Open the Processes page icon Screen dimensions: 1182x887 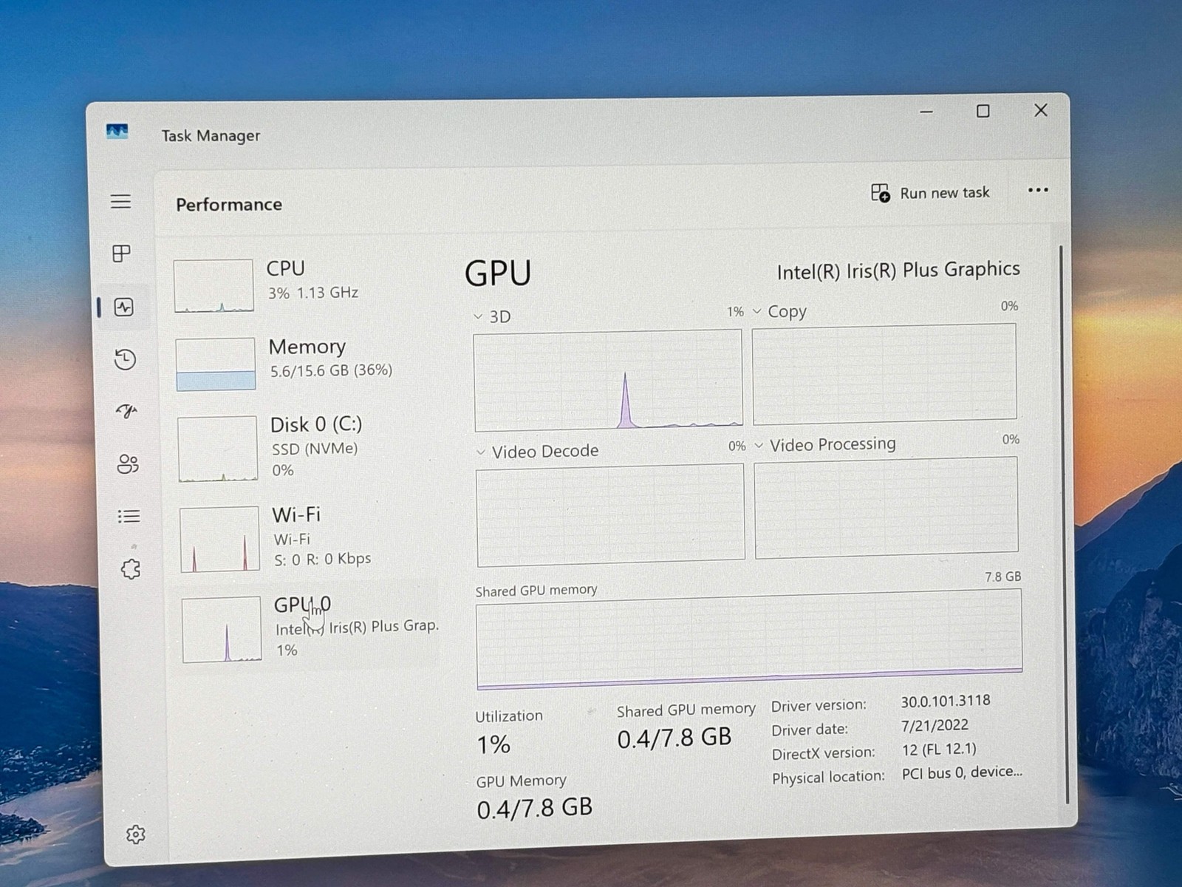tap(121, 254)
